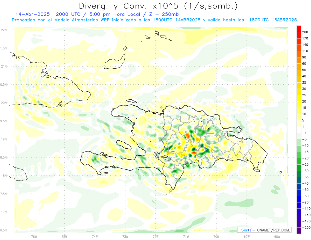Click the "73W" longitude label
The height and width of the screenshot is (240, 311).
click(x=125, y=236)
